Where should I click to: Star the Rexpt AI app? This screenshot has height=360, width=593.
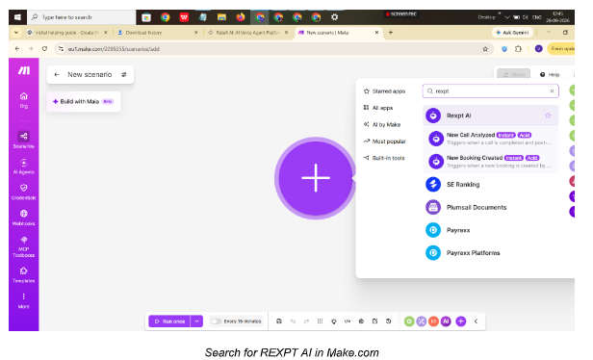point(548,116)
